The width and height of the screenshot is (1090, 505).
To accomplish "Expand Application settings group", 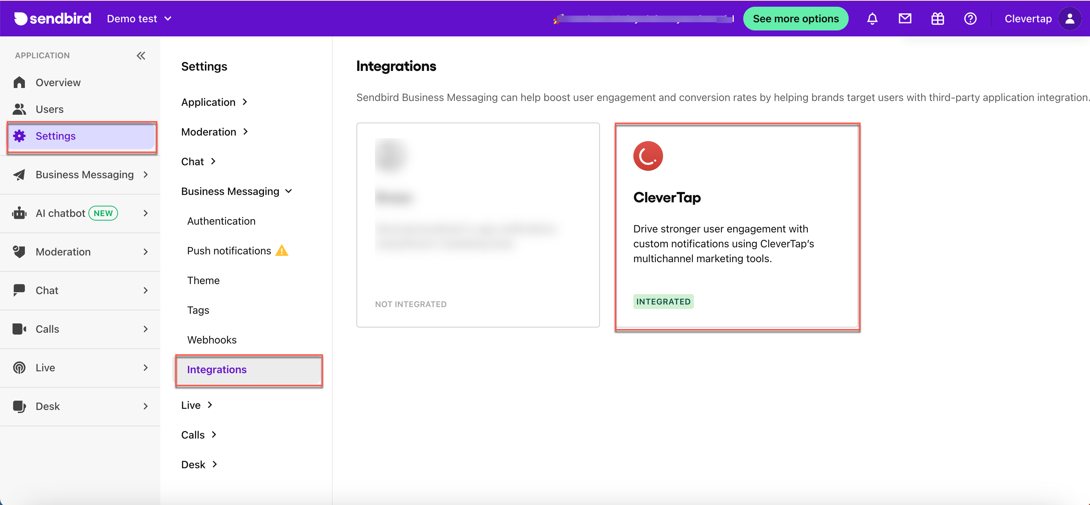I will tap(214, 102).
